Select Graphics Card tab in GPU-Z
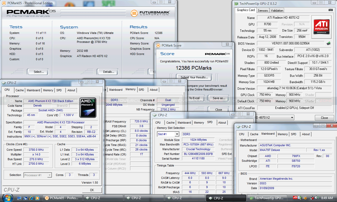Screen dimensions: 337x202 coord(246,10)
